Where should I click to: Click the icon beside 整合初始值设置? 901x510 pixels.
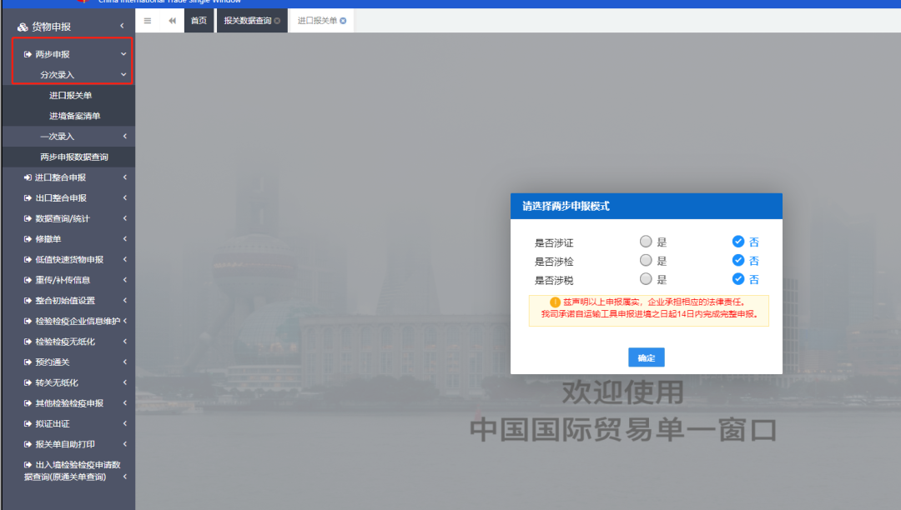tap(28, 301)
